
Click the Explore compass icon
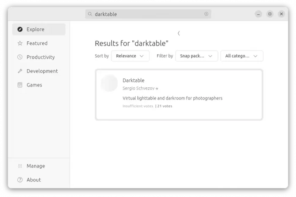(x=20, y=30)
